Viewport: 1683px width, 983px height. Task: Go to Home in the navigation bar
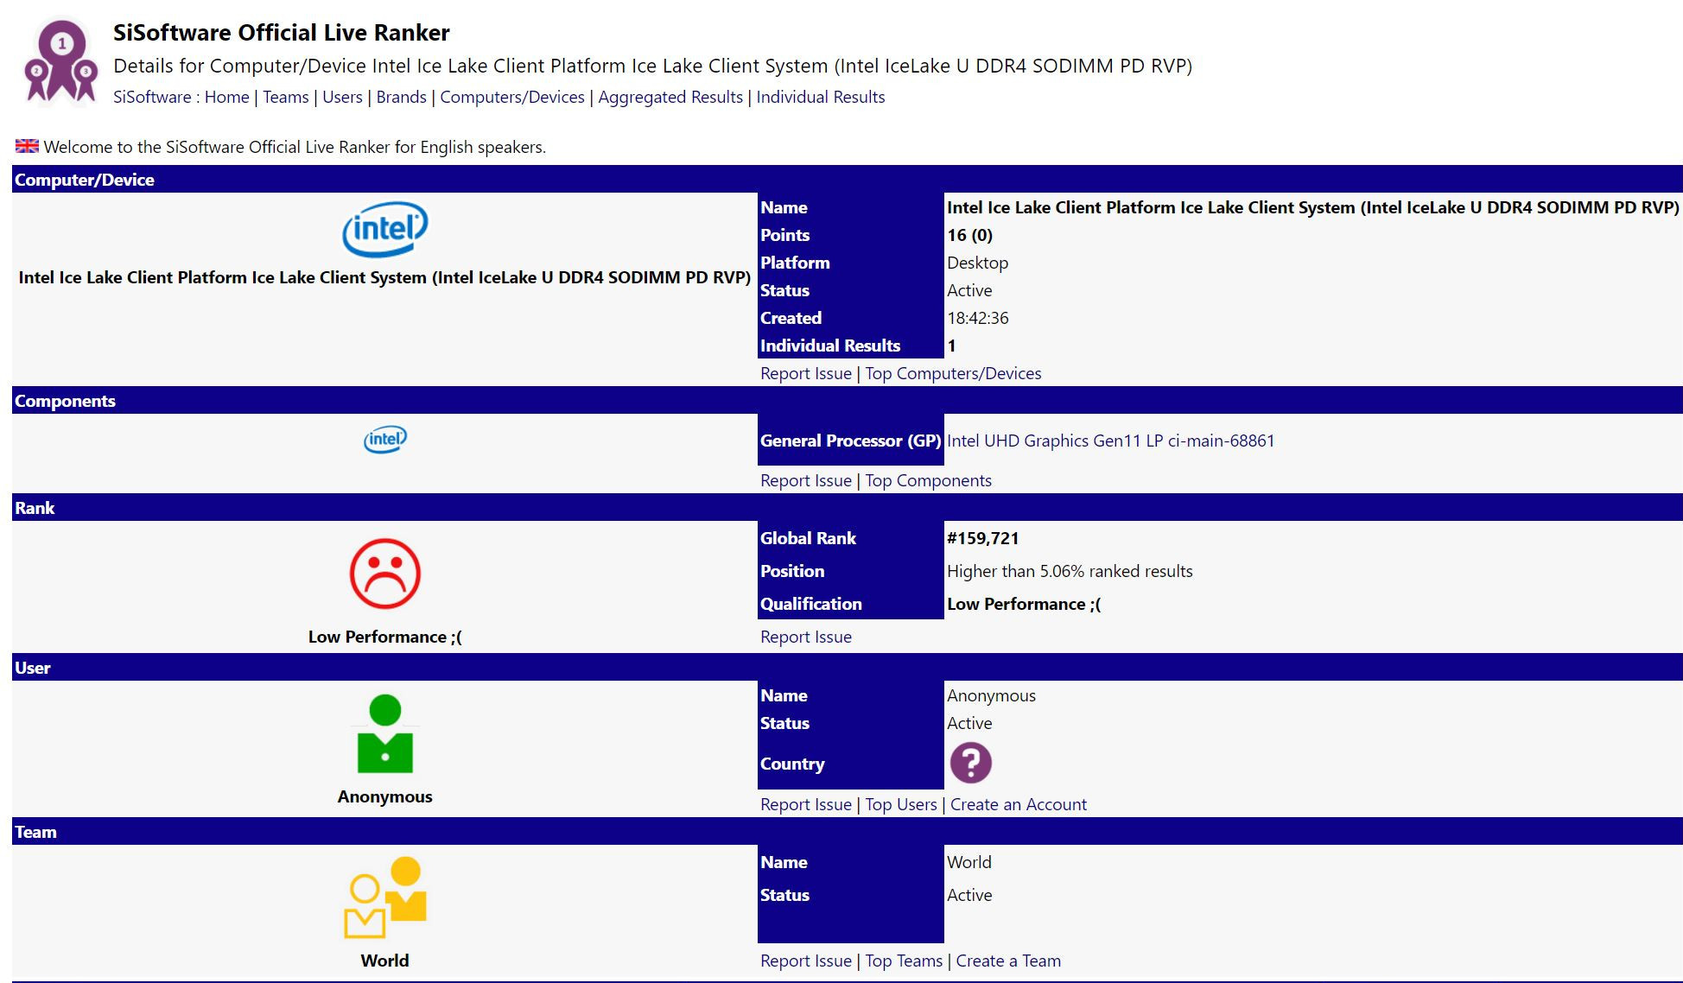[x=226, y=97]
